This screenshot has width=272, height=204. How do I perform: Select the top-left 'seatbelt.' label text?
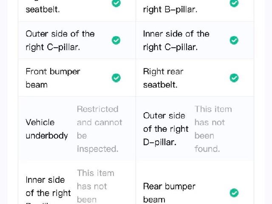tap(42, 9)
